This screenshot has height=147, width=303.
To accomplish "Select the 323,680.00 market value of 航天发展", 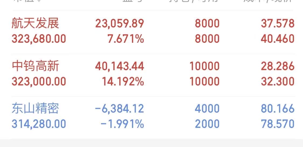I will click(39, 39).
